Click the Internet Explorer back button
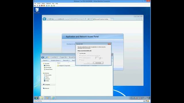 44,19
